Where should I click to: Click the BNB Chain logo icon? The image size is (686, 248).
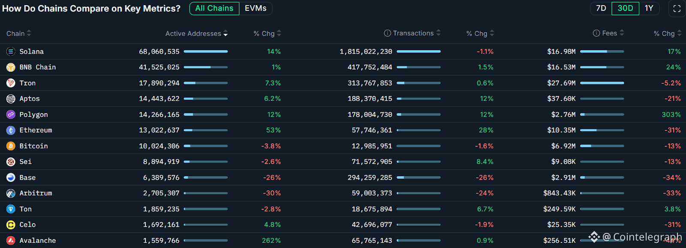(11, 68)
